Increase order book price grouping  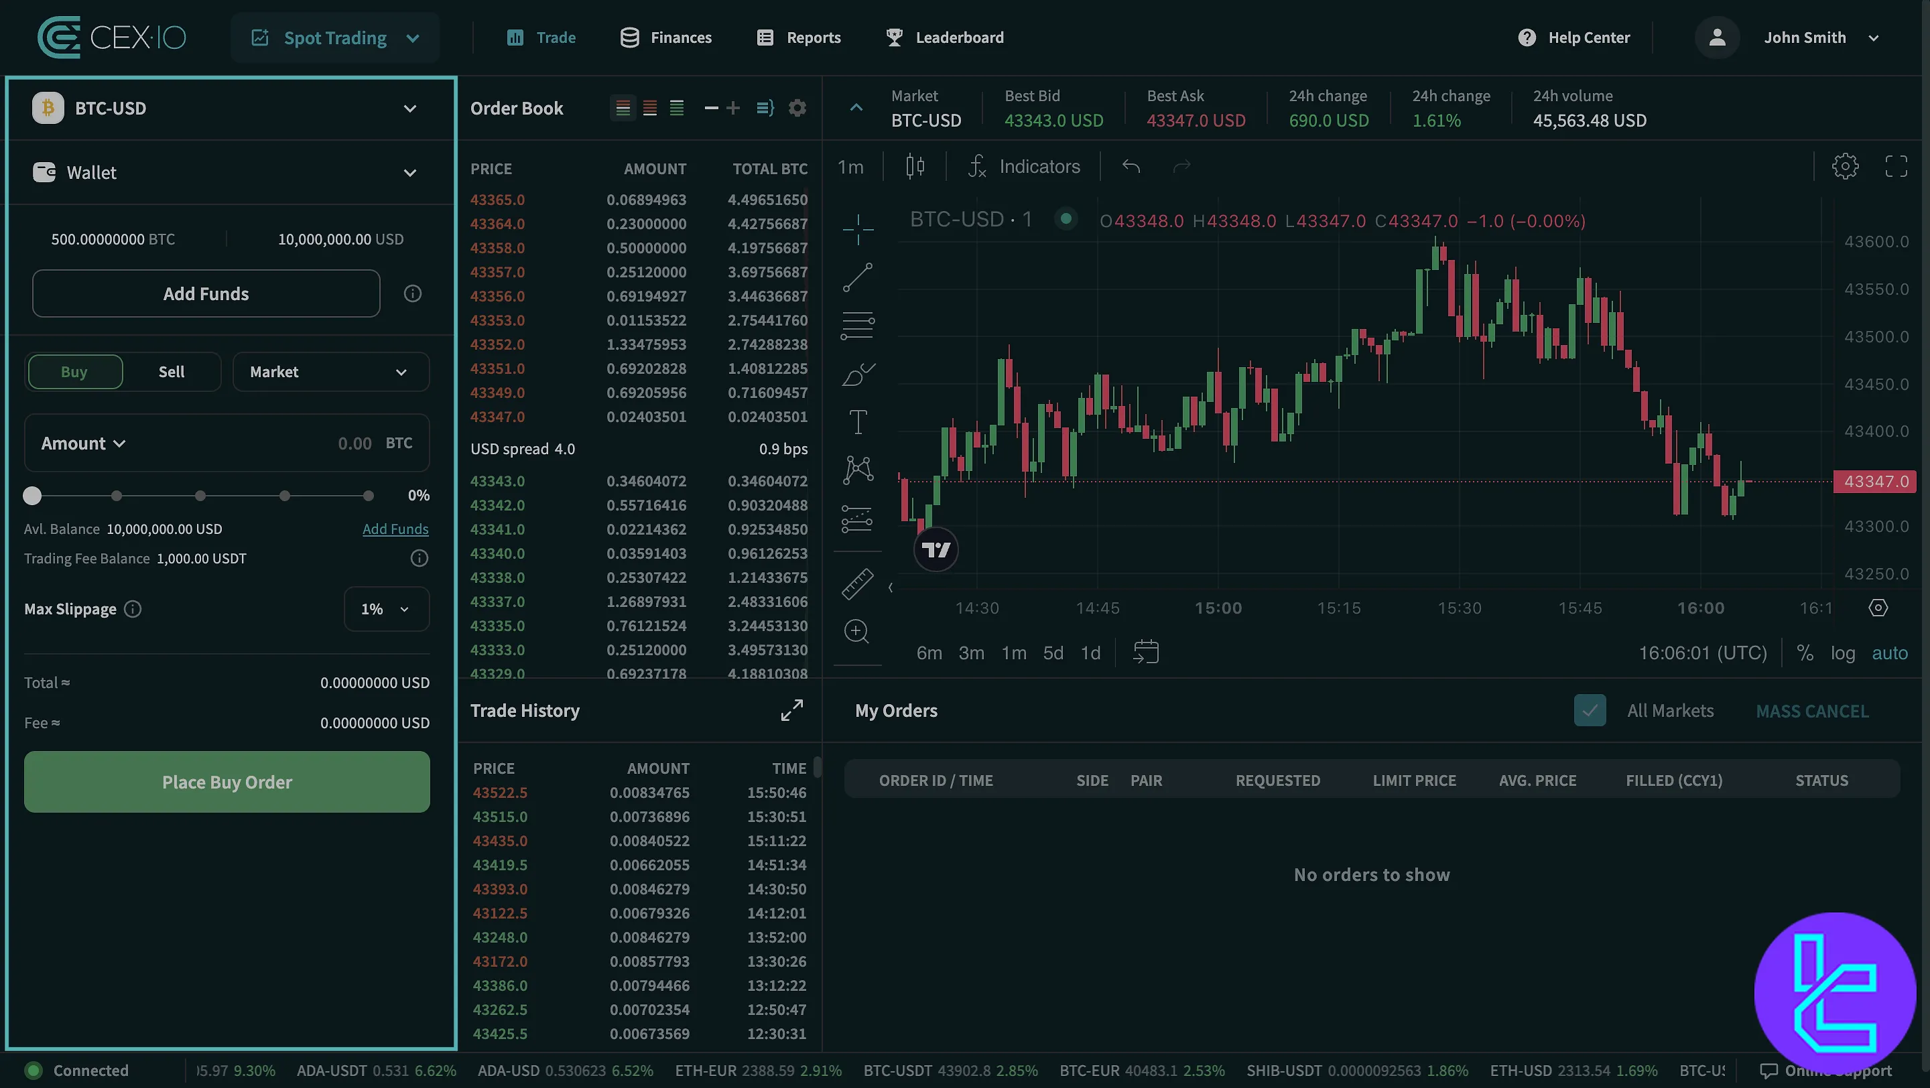(734, 108)
